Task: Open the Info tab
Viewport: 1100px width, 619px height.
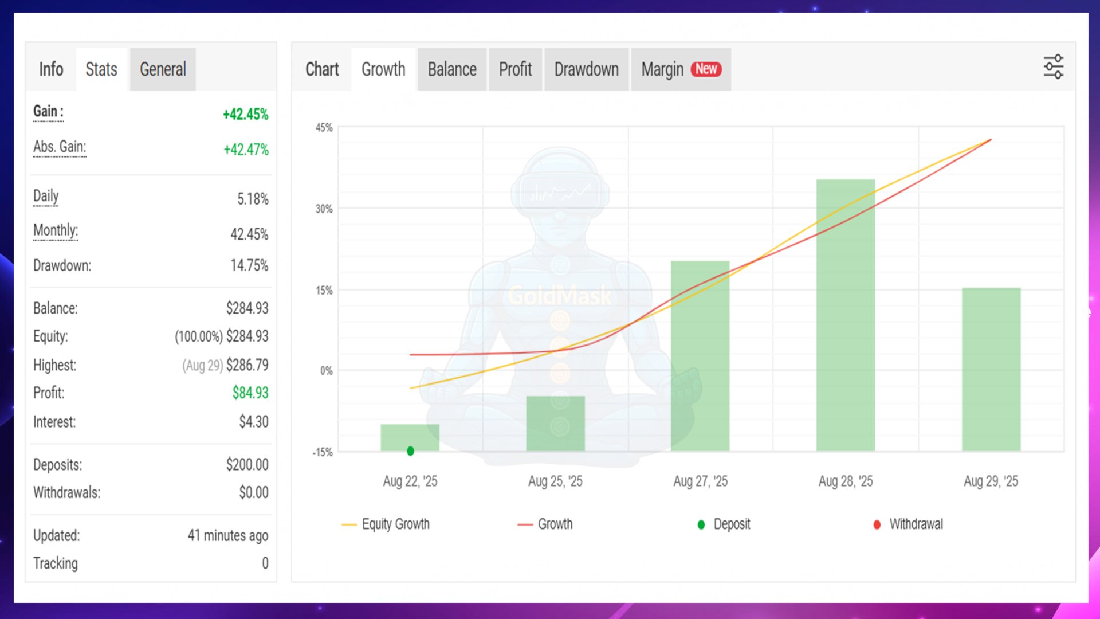Action: click(51, 69)
